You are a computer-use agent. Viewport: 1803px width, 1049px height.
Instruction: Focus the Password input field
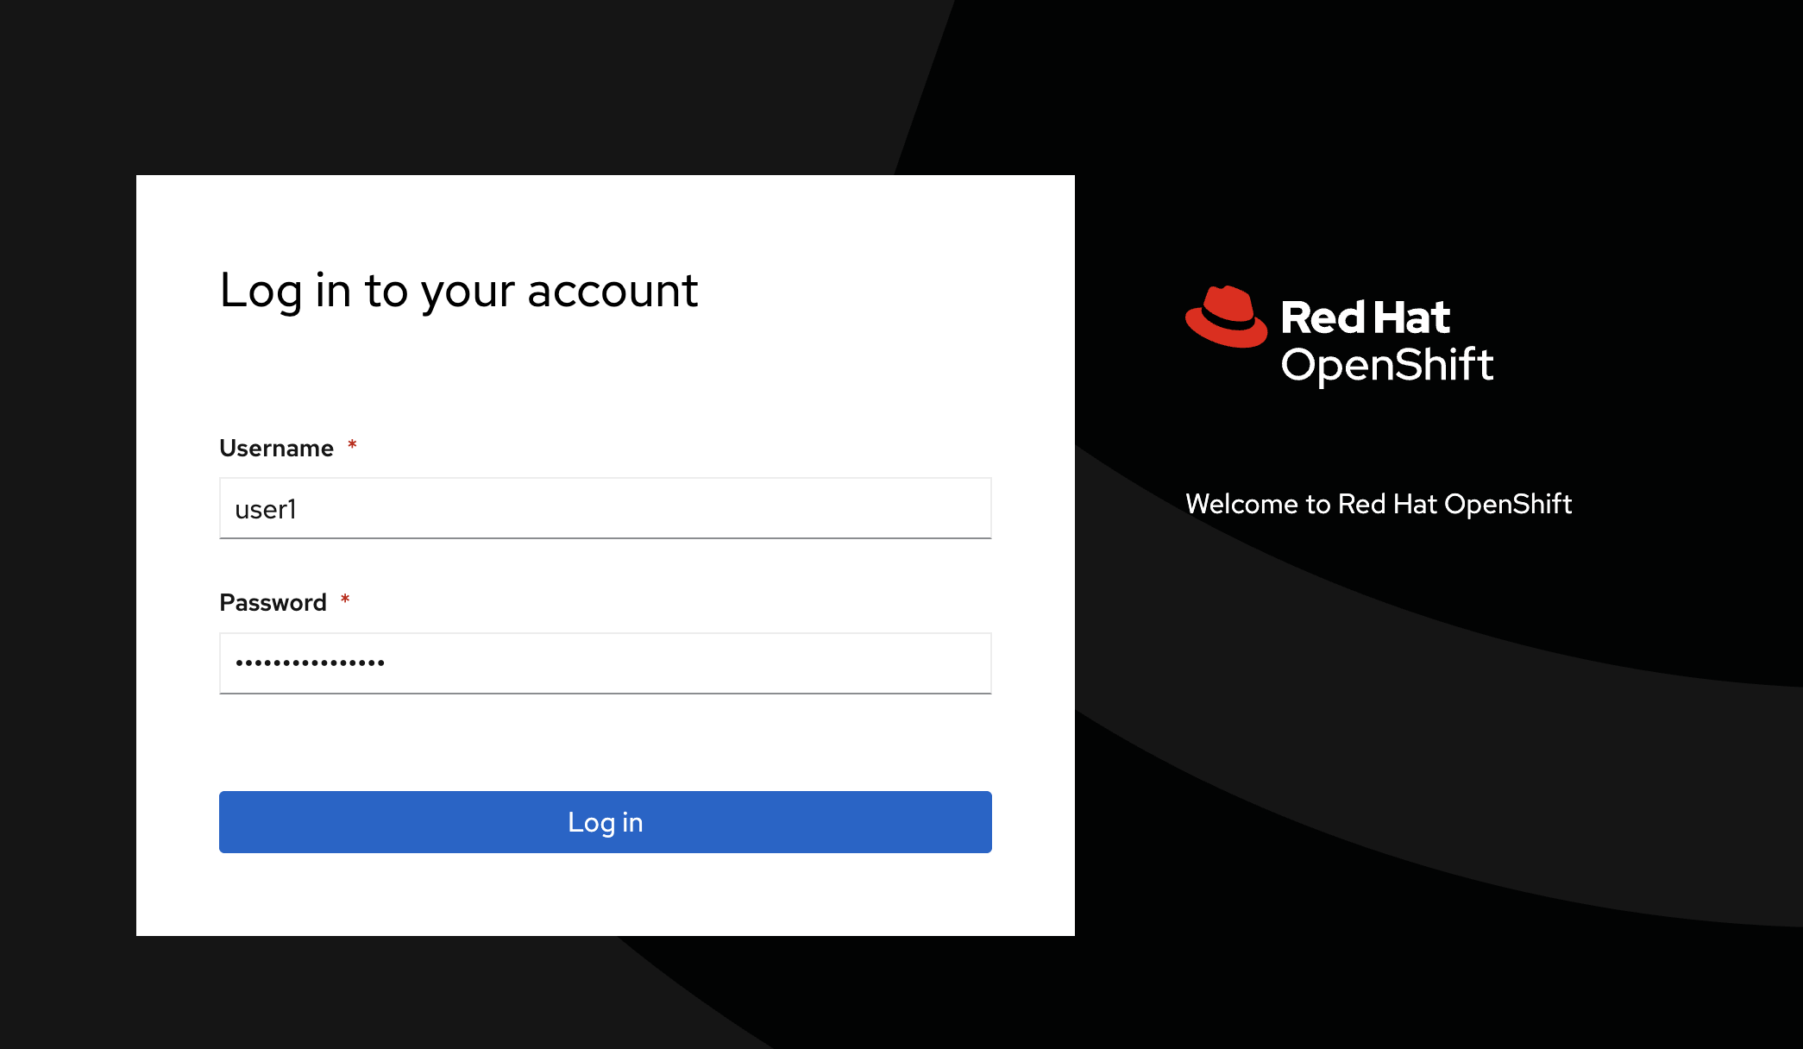605,663
